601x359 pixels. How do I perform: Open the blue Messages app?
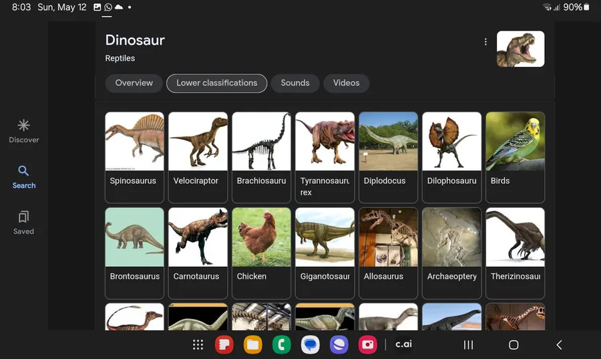pos(310,345)
